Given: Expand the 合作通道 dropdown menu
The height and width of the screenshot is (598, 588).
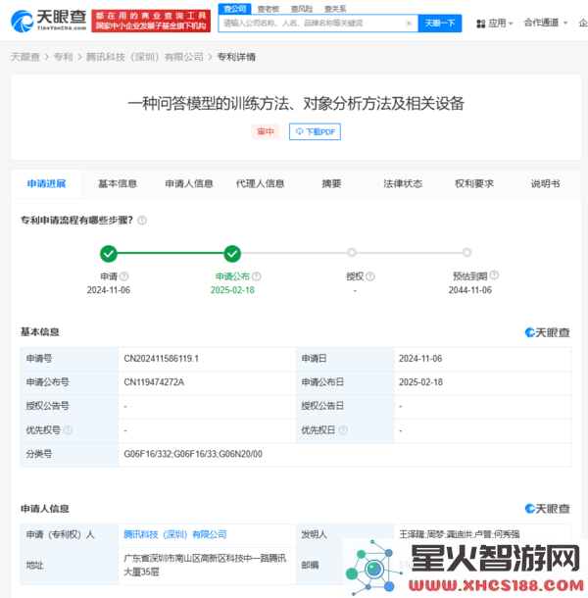Looking at the screenshot, I should coord(546,23).
